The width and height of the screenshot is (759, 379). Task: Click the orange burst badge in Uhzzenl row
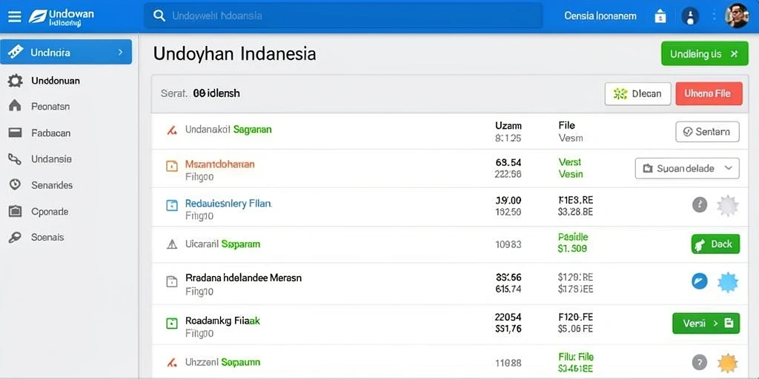727,363
